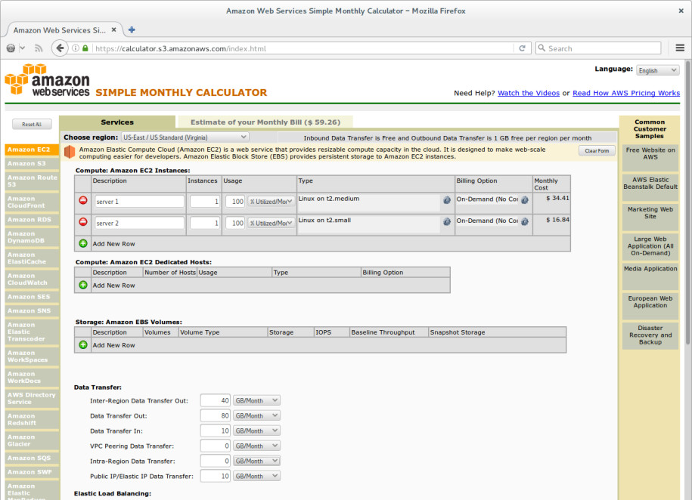This screenshot has height=500, width=692.
Task: Click the browser Search box
Action: click(598, 48)
